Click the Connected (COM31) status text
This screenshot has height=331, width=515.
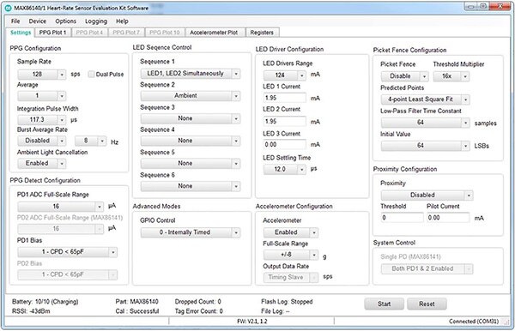click(474, 322)
